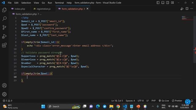Toggle secondary side bar layout button

tap(168, 3)
